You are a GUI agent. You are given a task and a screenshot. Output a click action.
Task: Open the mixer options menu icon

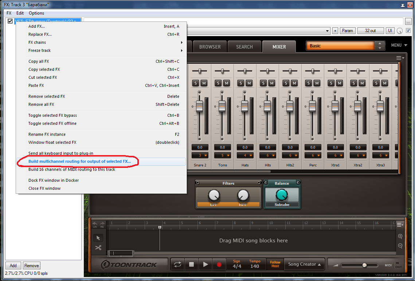coord(400,58)
